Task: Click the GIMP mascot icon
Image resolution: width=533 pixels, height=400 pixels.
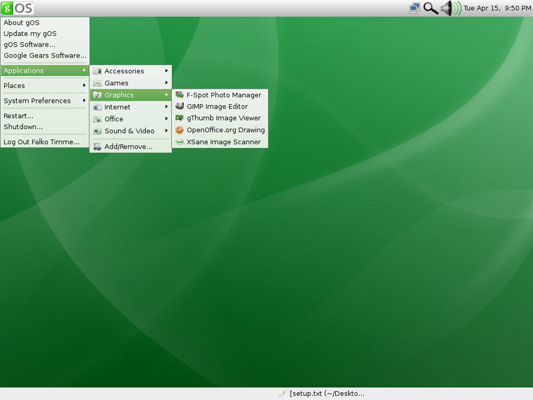Action: [179, 106]
